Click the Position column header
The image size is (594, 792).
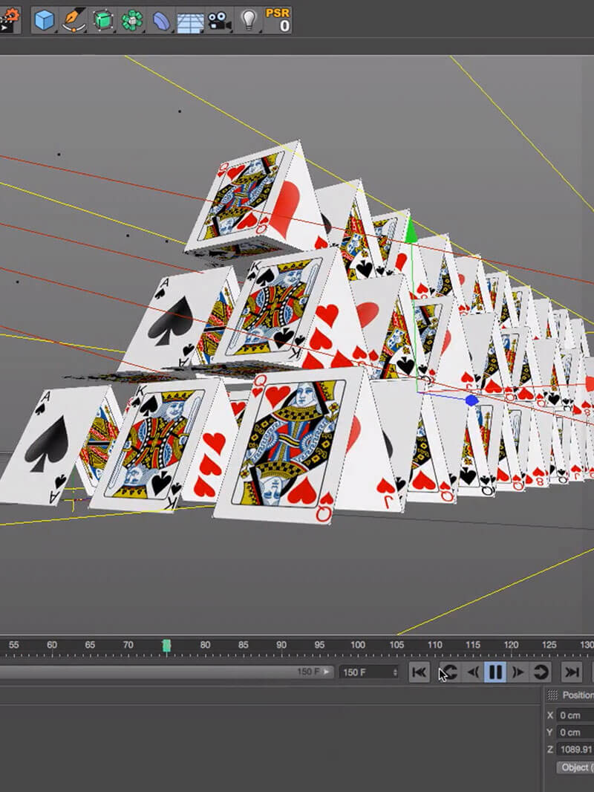[x=578, y=695]
